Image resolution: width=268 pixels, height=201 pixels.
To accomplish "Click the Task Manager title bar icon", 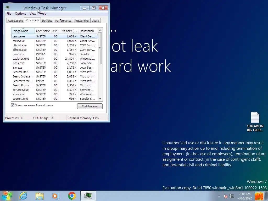I will pyautogui.click(x=7, y=8).
